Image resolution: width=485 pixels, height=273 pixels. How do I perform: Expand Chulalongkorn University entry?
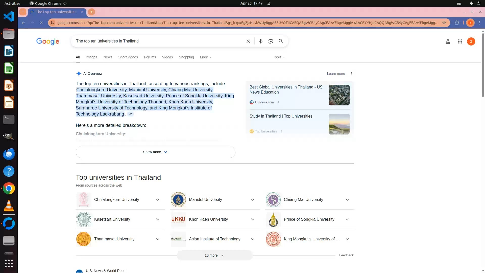157,200
